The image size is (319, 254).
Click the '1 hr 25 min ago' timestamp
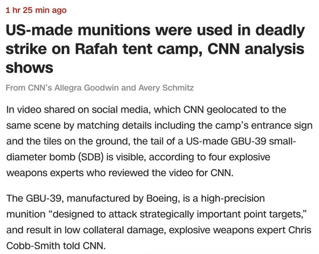tap(36, 10)
